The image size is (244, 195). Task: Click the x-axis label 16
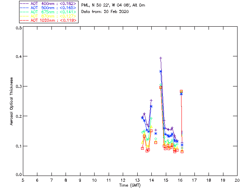180,181
